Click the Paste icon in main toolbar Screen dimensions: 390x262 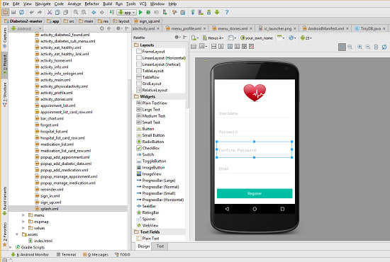click(66, 12)
